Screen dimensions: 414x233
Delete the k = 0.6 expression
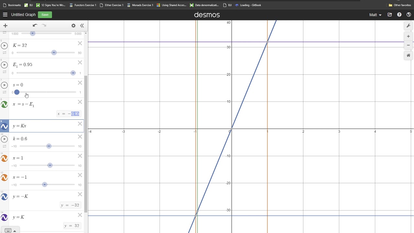tap(80, 137)
